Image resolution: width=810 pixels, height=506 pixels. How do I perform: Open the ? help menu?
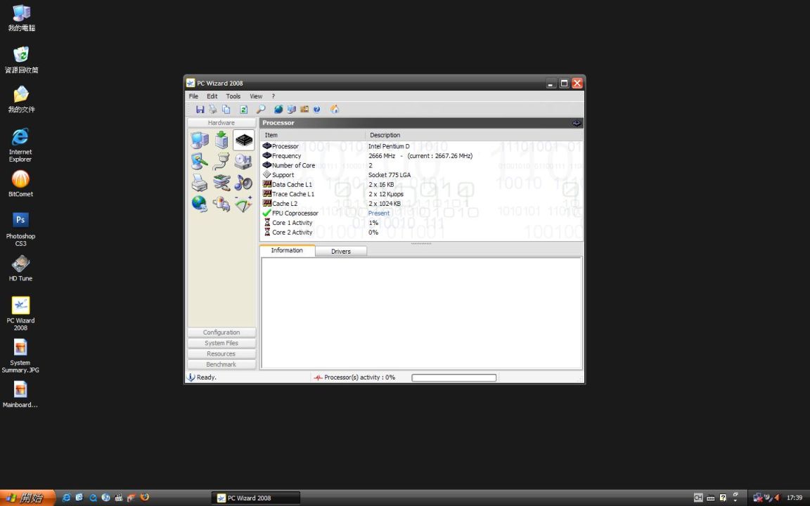click(x=274, y=96)
